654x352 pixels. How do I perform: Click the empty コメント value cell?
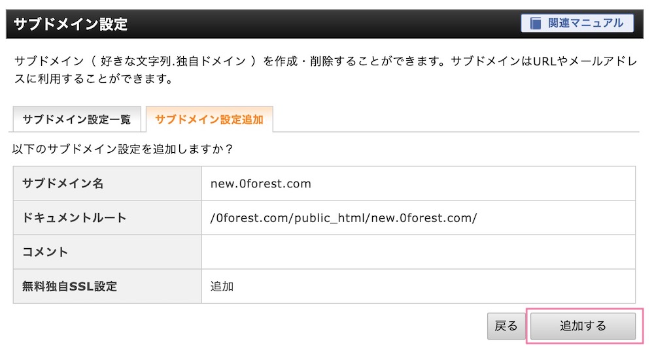(419, 251)
